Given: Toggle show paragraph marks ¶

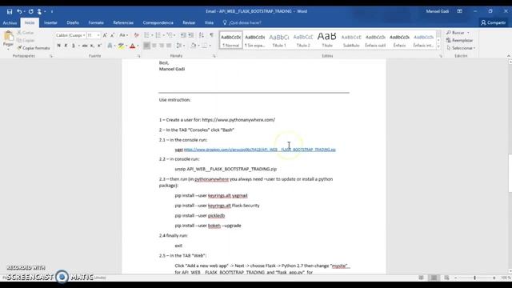Looking at the screenshot, I should pos(211,35).
